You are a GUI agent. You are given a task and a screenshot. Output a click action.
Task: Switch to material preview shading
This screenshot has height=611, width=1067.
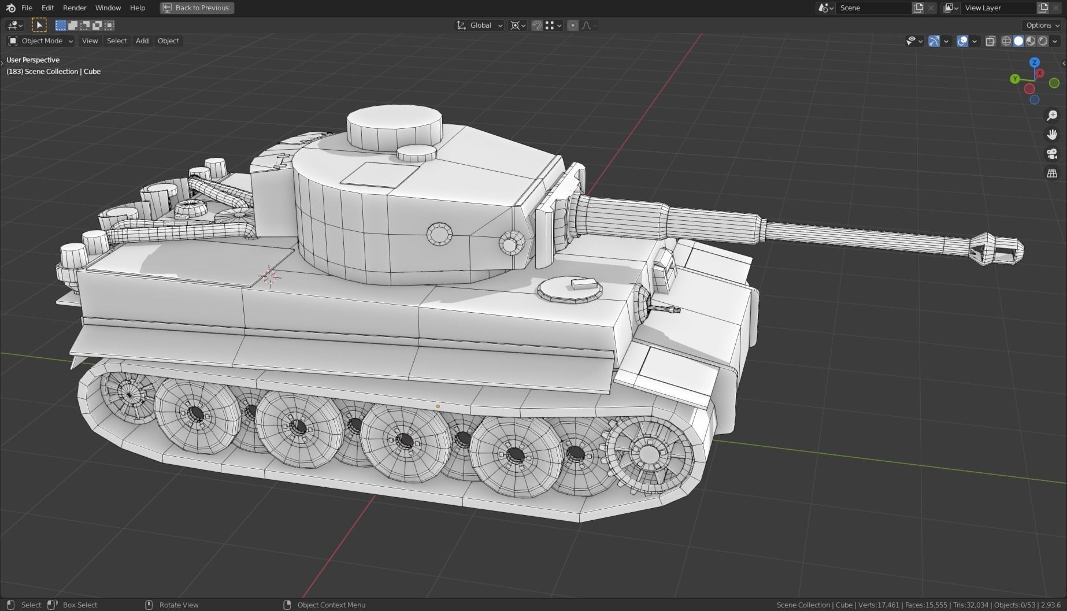pos(1031,41)
